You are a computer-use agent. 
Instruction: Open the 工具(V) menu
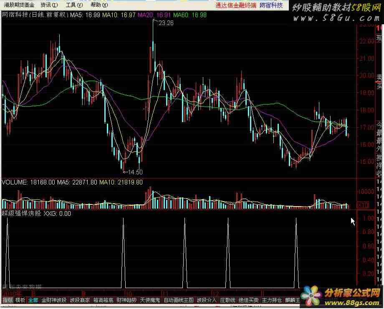point(74,5)
